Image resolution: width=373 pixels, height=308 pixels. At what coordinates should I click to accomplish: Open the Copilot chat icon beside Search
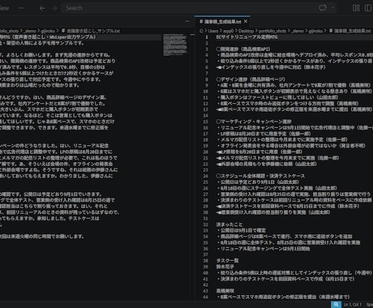coord(323,8)
